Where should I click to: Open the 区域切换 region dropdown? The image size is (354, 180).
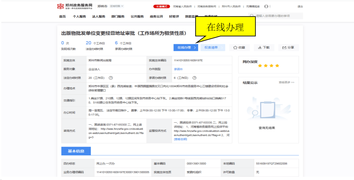click(117, 6)
